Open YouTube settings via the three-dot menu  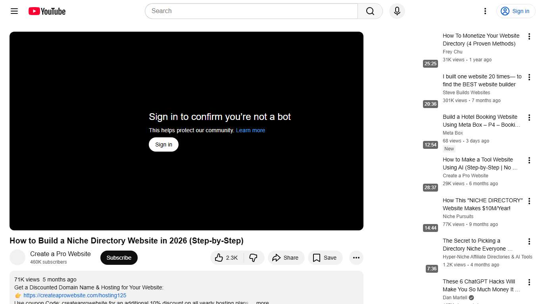coord(485,11)
